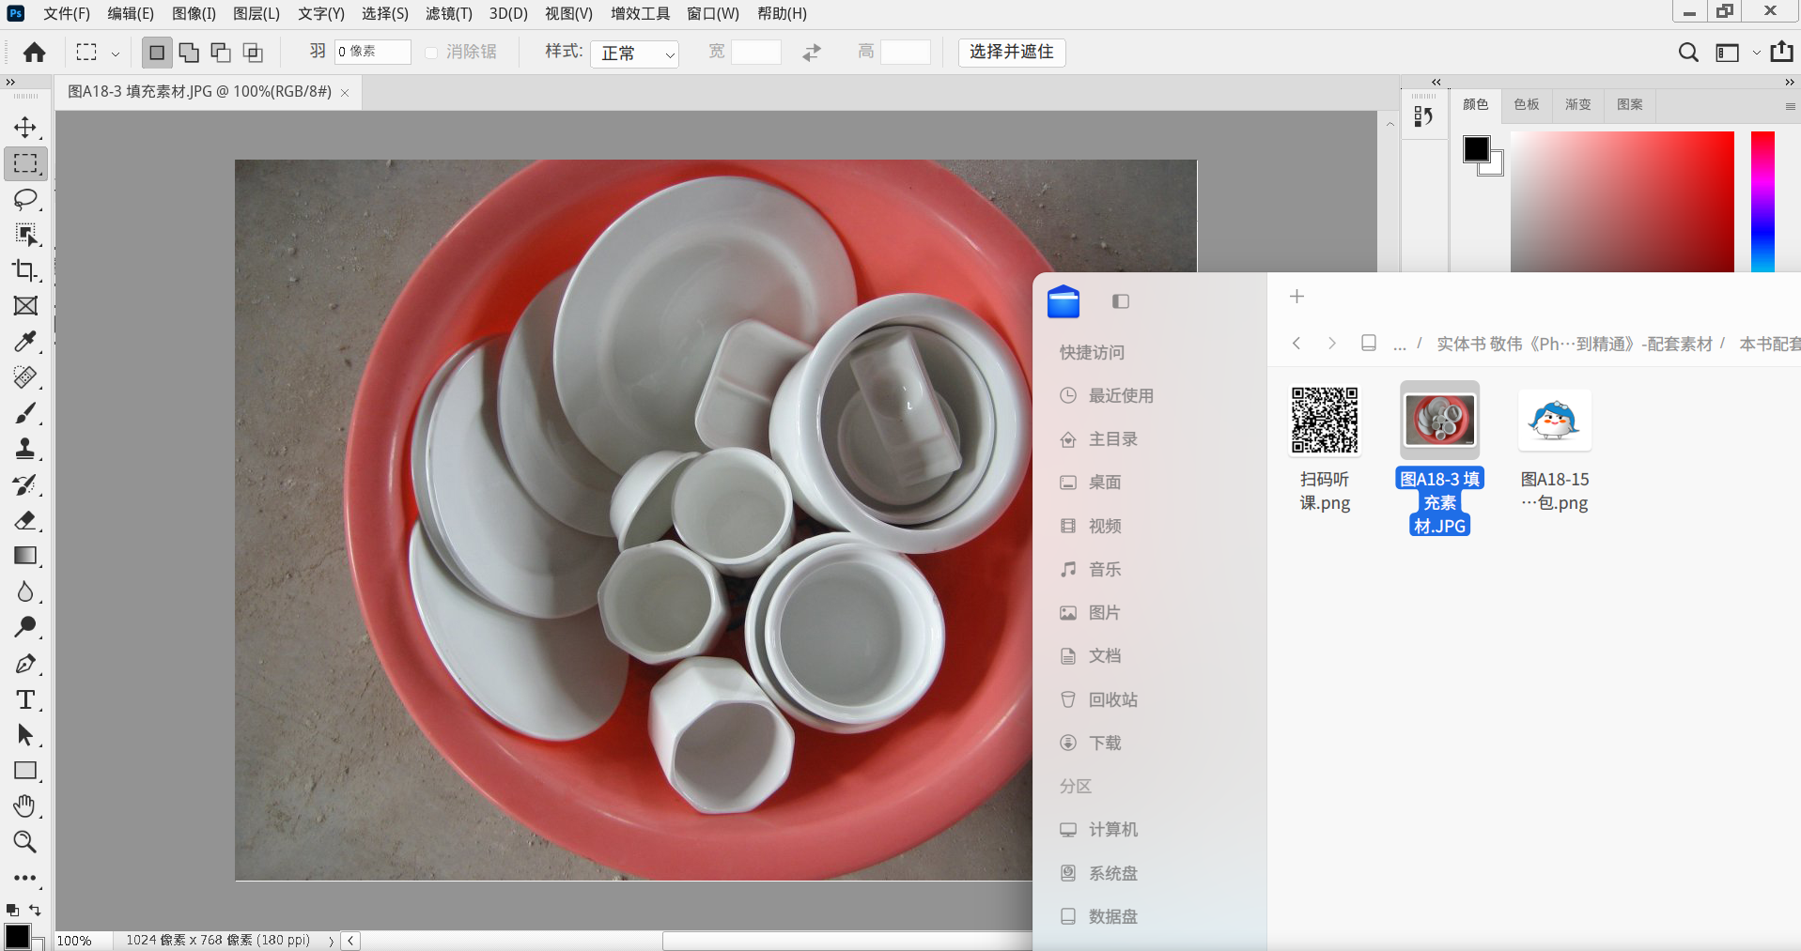The image size is (1801, 951).
Task: Select the Lasso tool
Action: [25, 199]
